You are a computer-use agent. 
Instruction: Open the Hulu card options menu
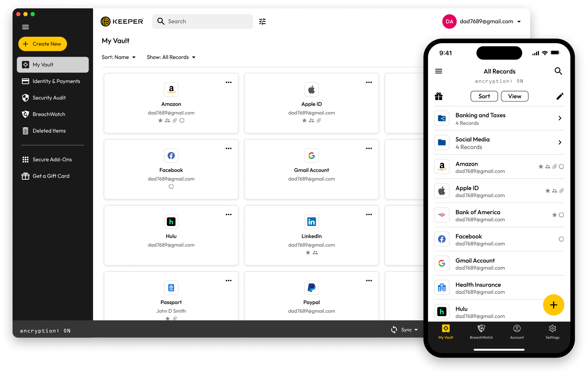tap(229, 214)
